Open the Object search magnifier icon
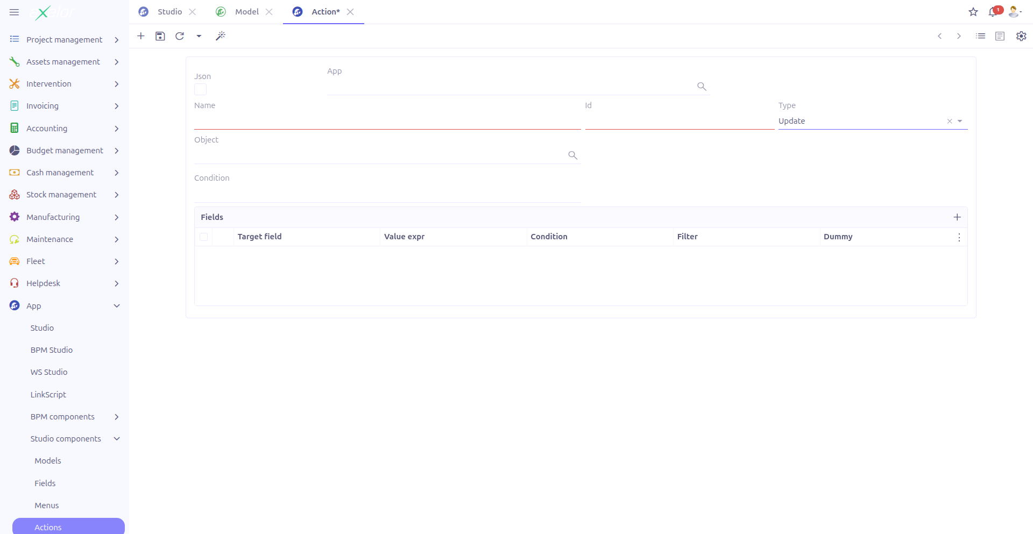This screenshot has width=1033, height=534. pos(572,155)
